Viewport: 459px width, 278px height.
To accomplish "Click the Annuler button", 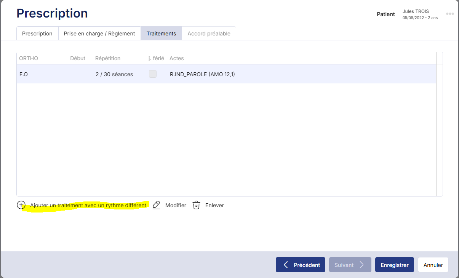I will (433, 265).
